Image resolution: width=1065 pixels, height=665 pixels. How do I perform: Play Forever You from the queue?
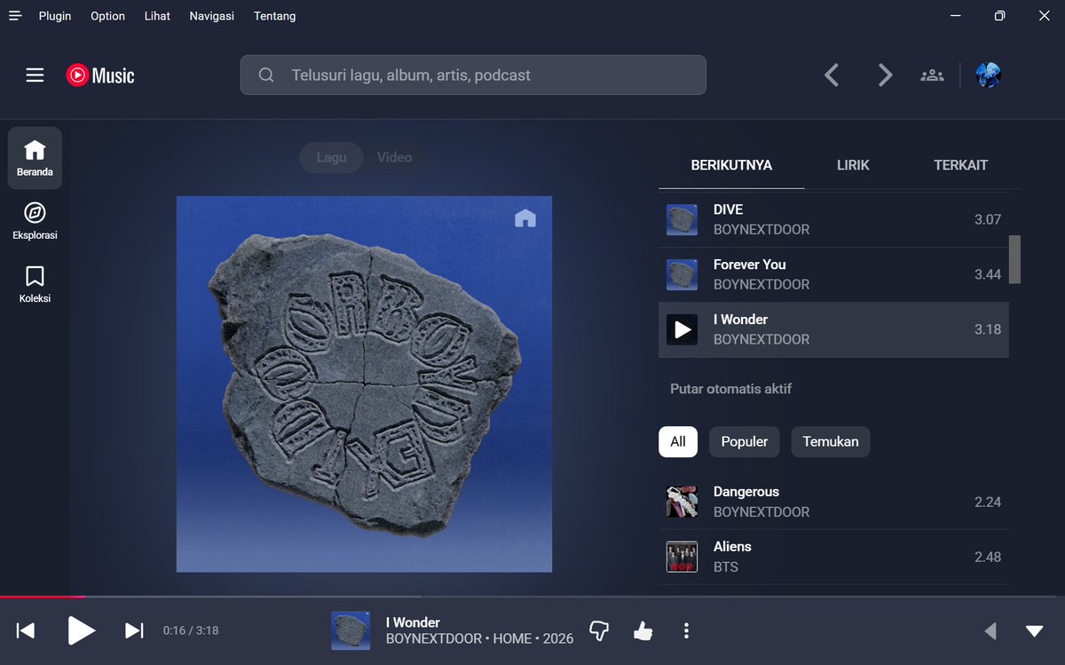click(x=833, y=274)
